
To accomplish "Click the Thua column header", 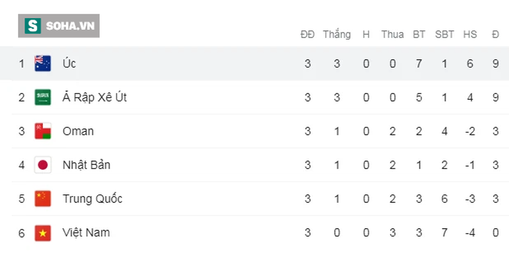I will coord(392,35).
